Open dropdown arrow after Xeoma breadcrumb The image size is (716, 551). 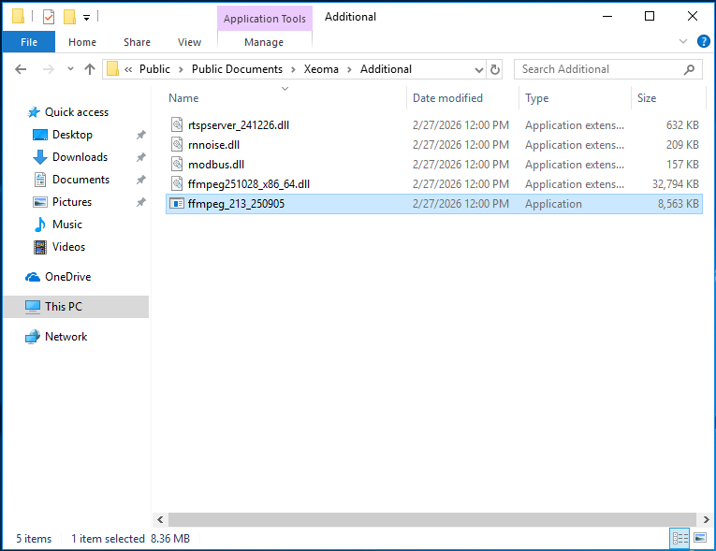pyautogui.click(x=349, y=69)
